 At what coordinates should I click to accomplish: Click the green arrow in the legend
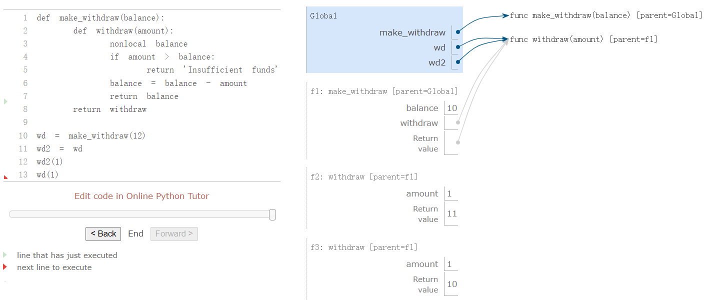tap(4, 255)
